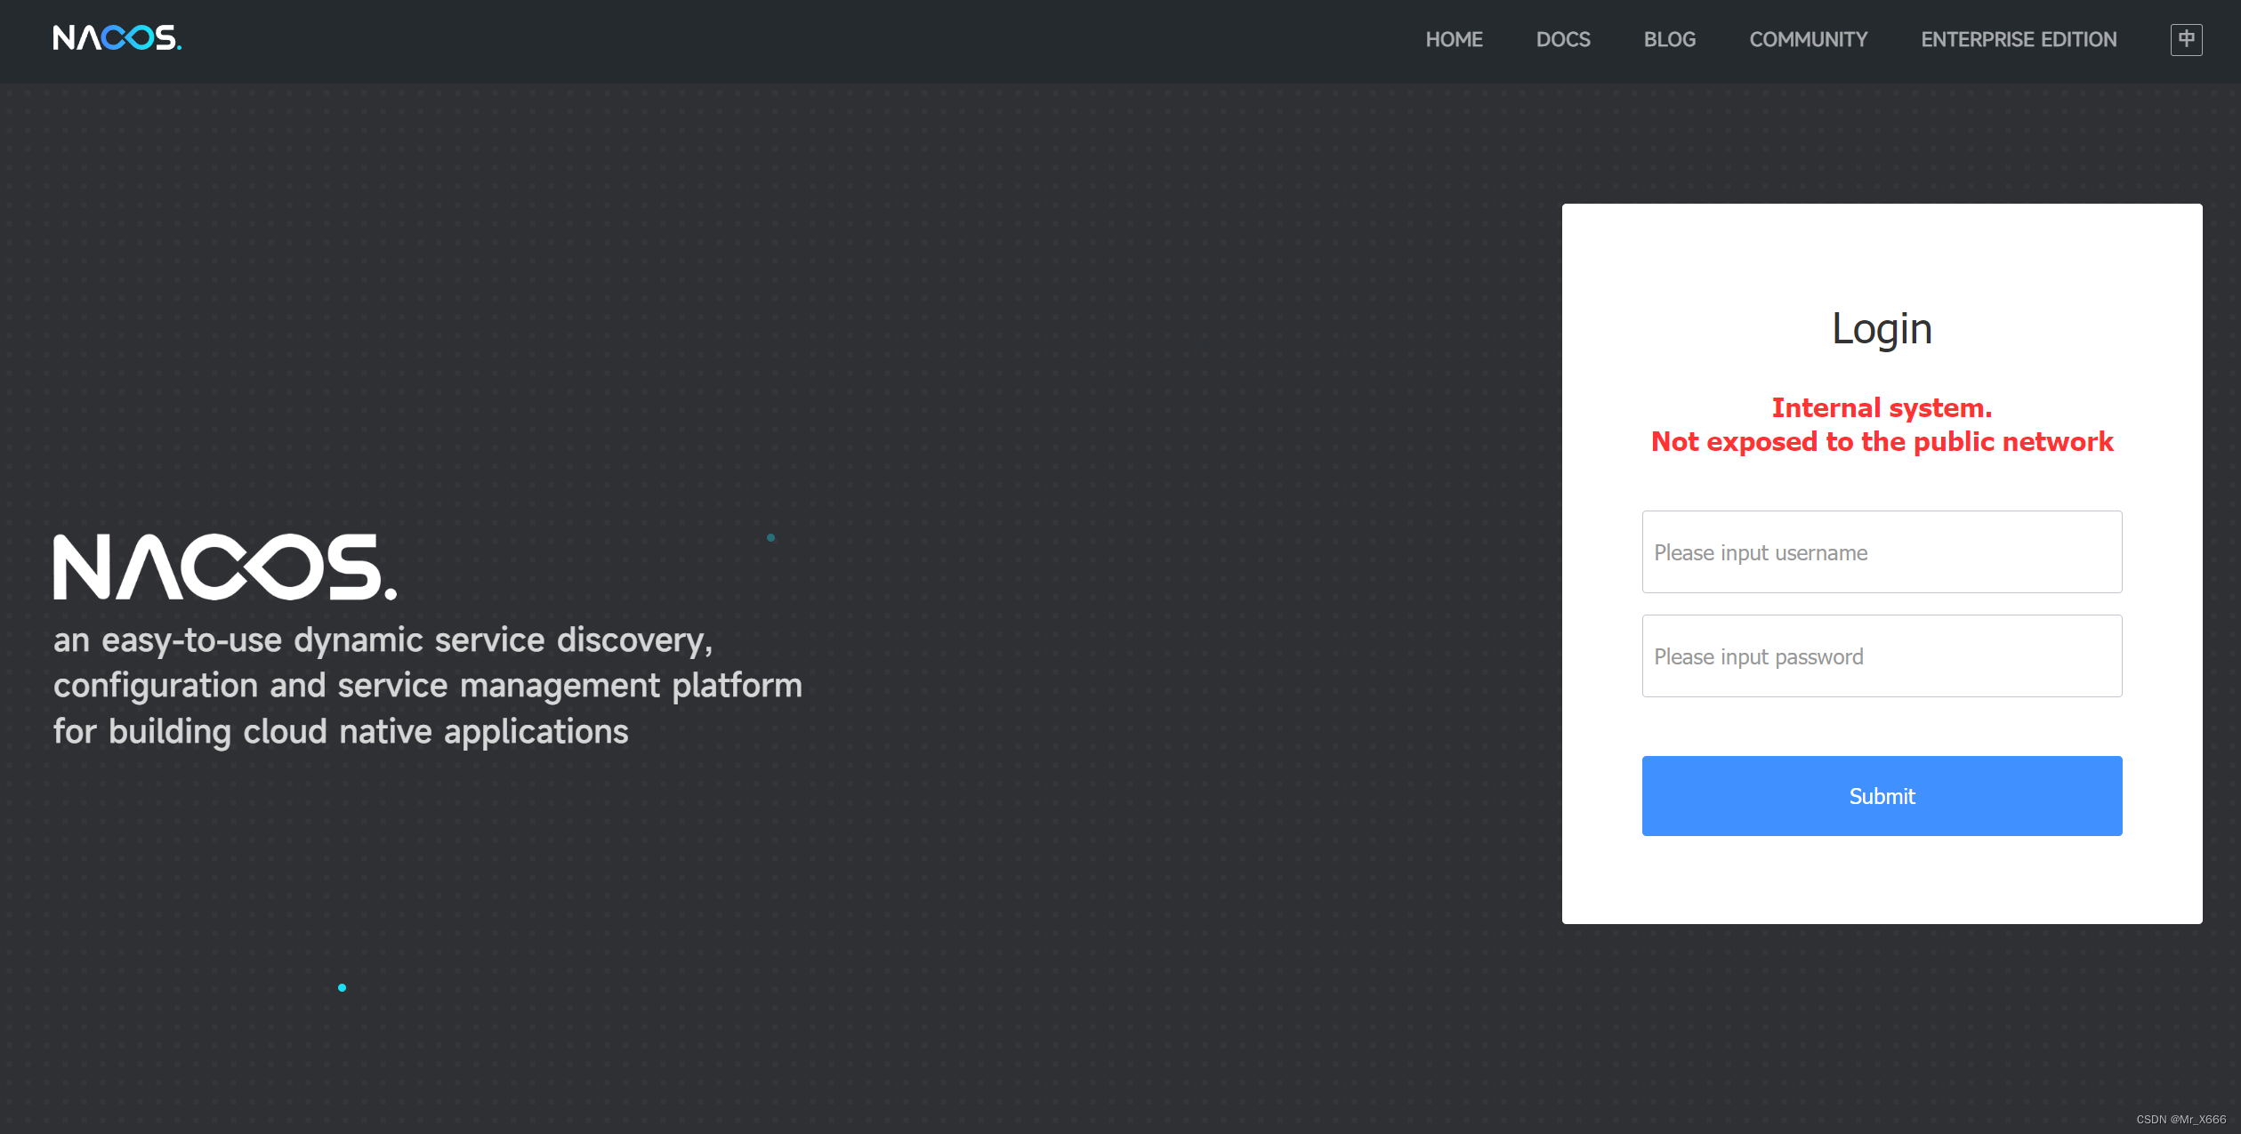
Task: Click 'Not exposed to the public network' text
Action: pyautogui.click(x=1881, y=441)
